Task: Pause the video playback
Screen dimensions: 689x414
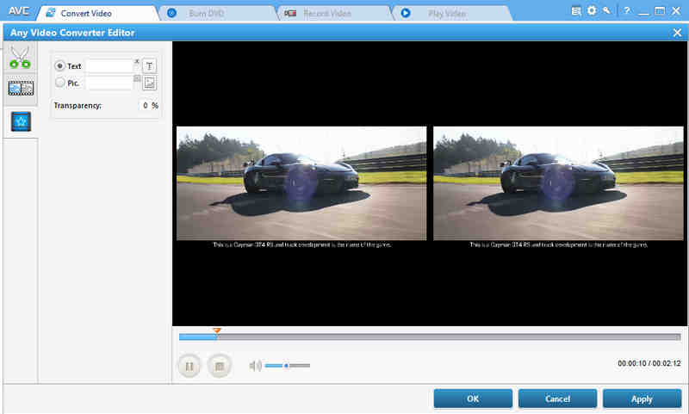Action: coord(189,366)
